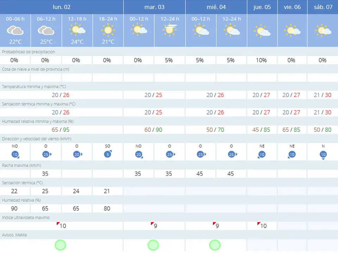Click the weather icon for mié. 04 00–12 h

click(x=201, y=30)
